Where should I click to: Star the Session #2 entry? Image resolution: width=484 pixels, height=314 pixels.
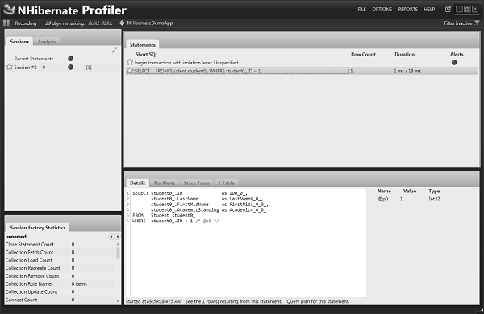pos(9,67)
